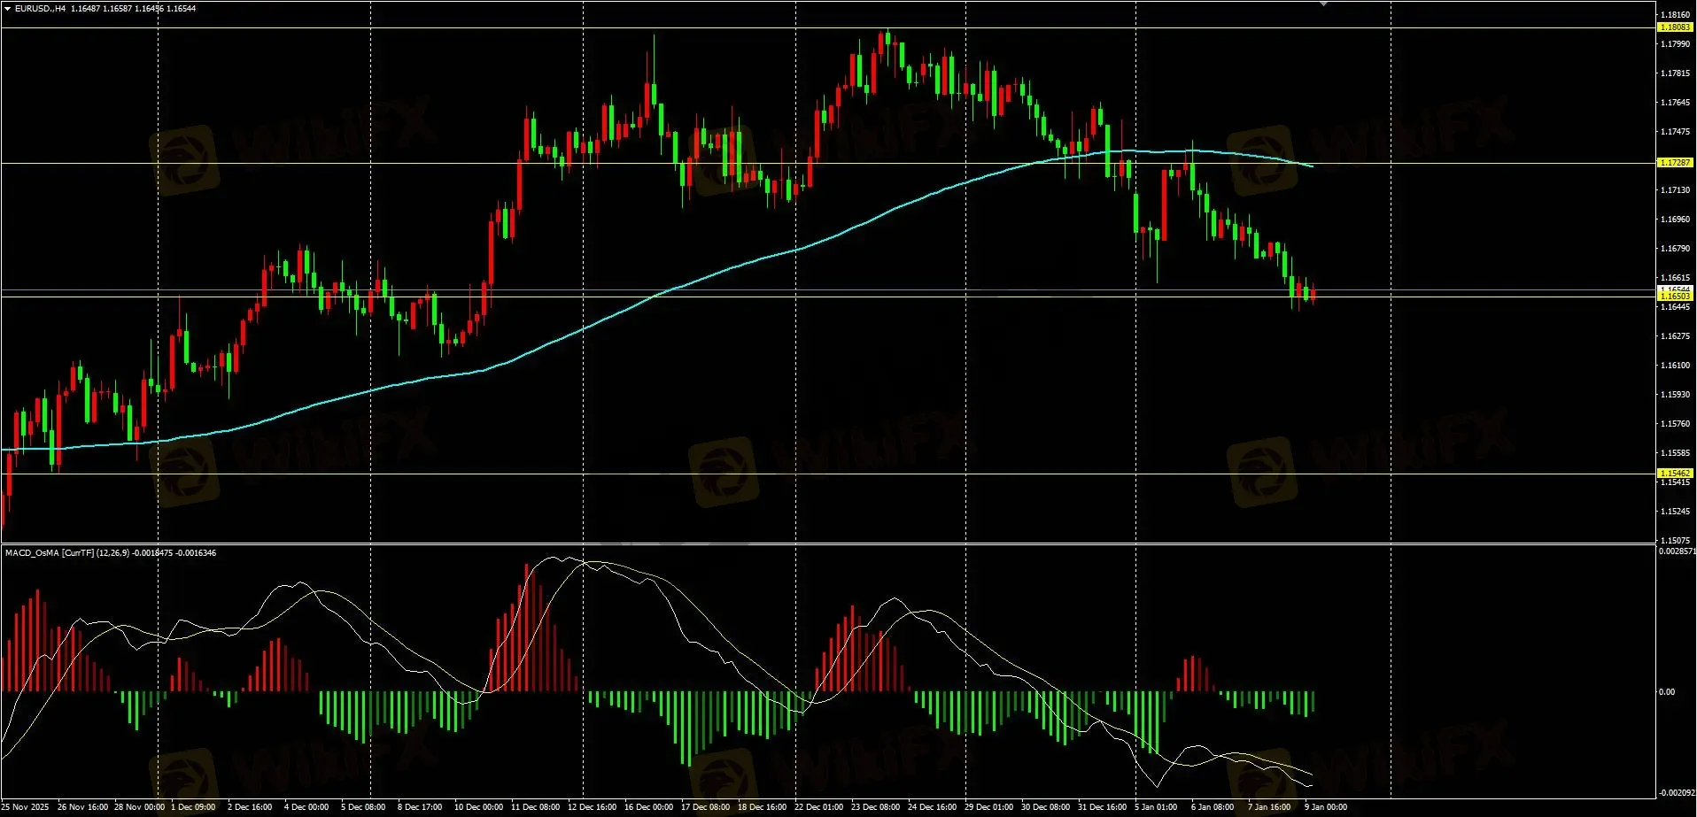Click the 31 Dec 16:00 time label
Screen dimensions: 1697x817
1103,807
